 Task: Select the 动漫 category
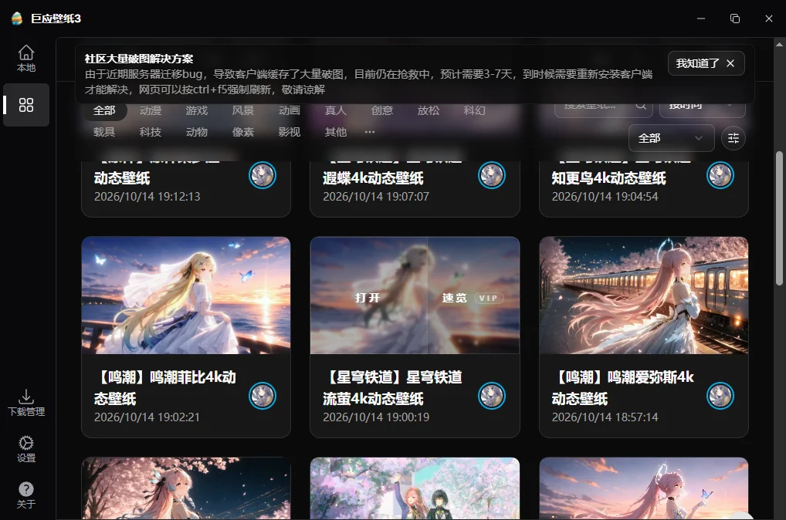tap(151, 111)
